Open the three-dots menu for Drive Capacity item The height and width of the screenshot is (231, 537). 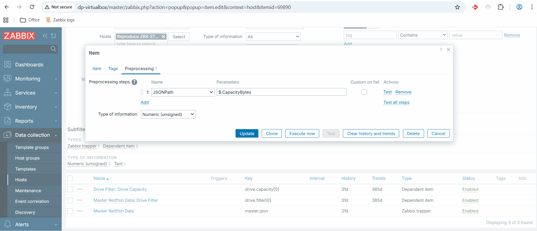(x=80, y=189)
